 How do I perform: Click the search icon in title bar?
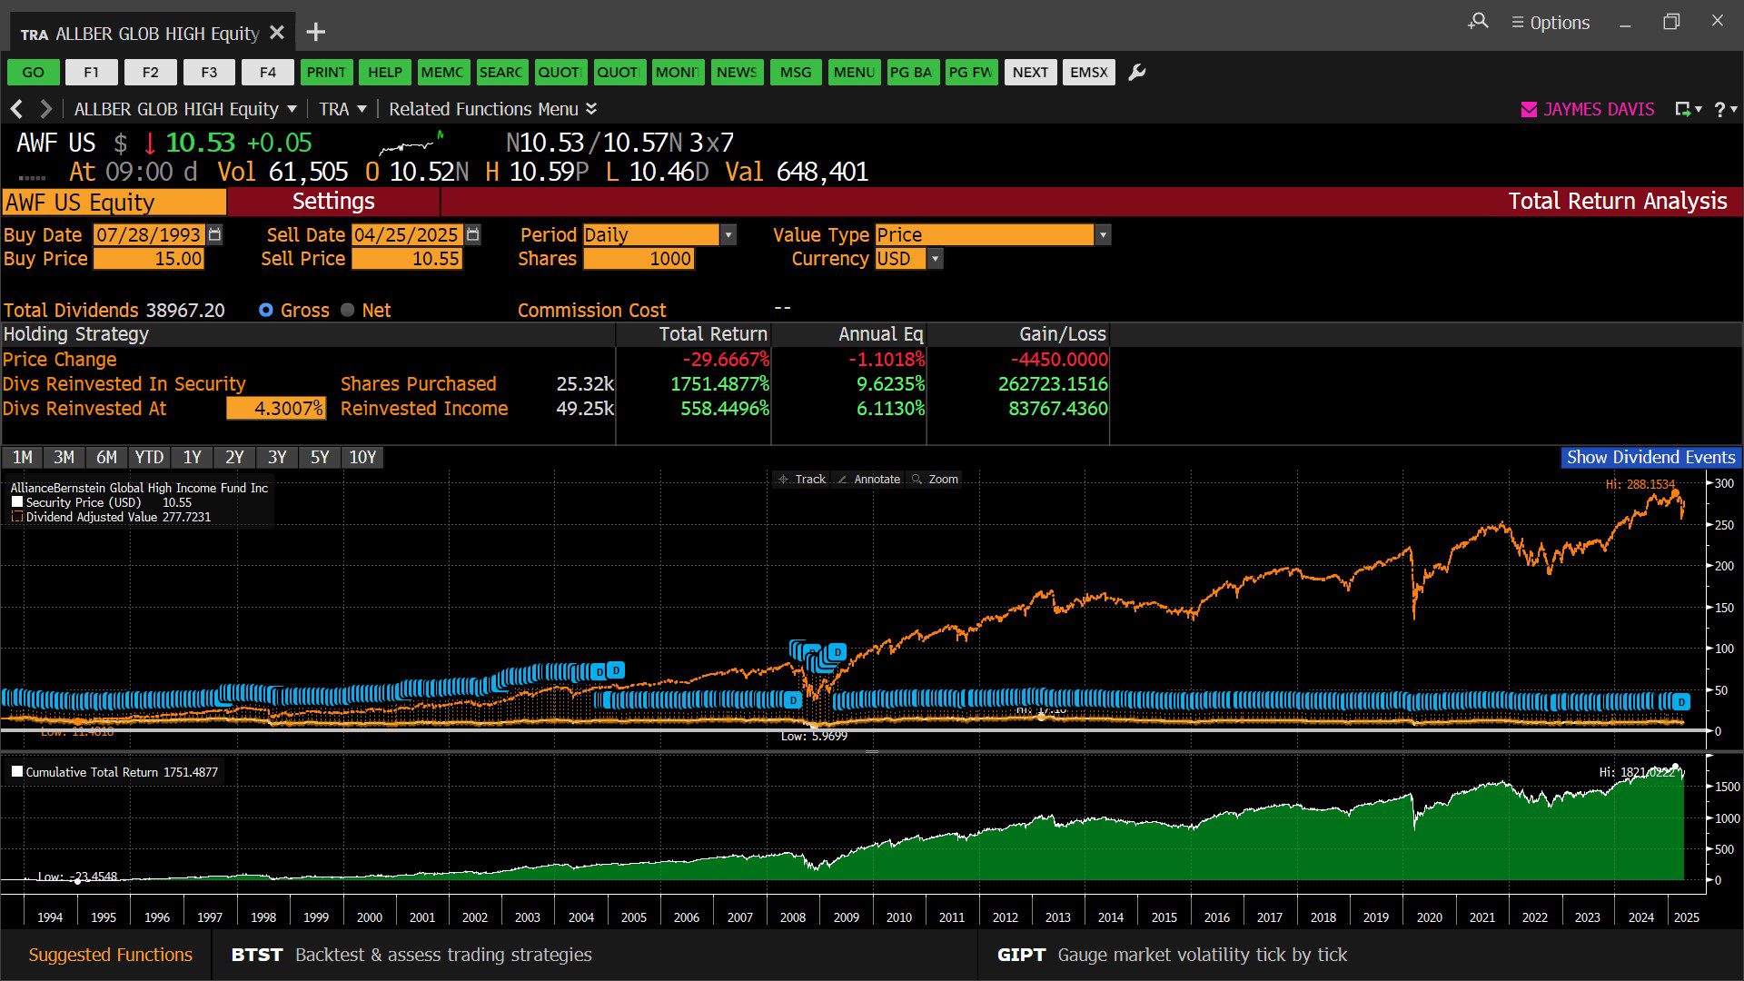1478,21
